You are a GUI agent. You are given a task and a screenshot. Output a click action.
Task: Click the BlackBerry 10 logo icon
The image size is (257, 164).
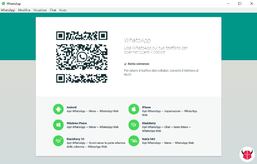[58, 141]
